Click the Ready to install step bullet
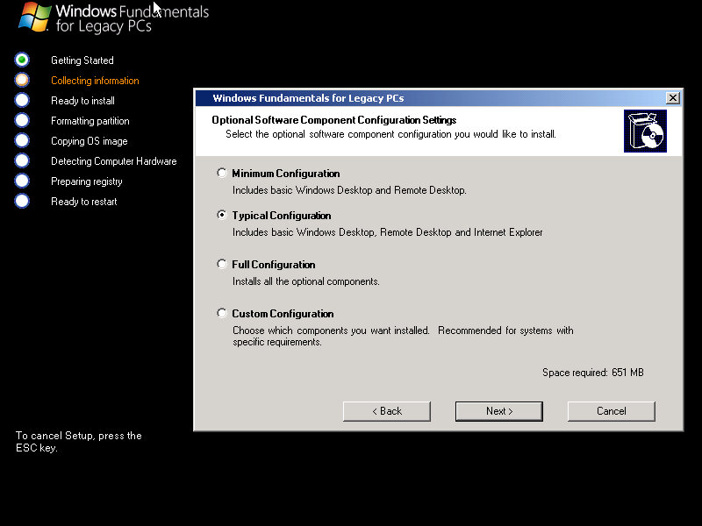This screenshot has height=526, width=702. click(x=22, y=100)
